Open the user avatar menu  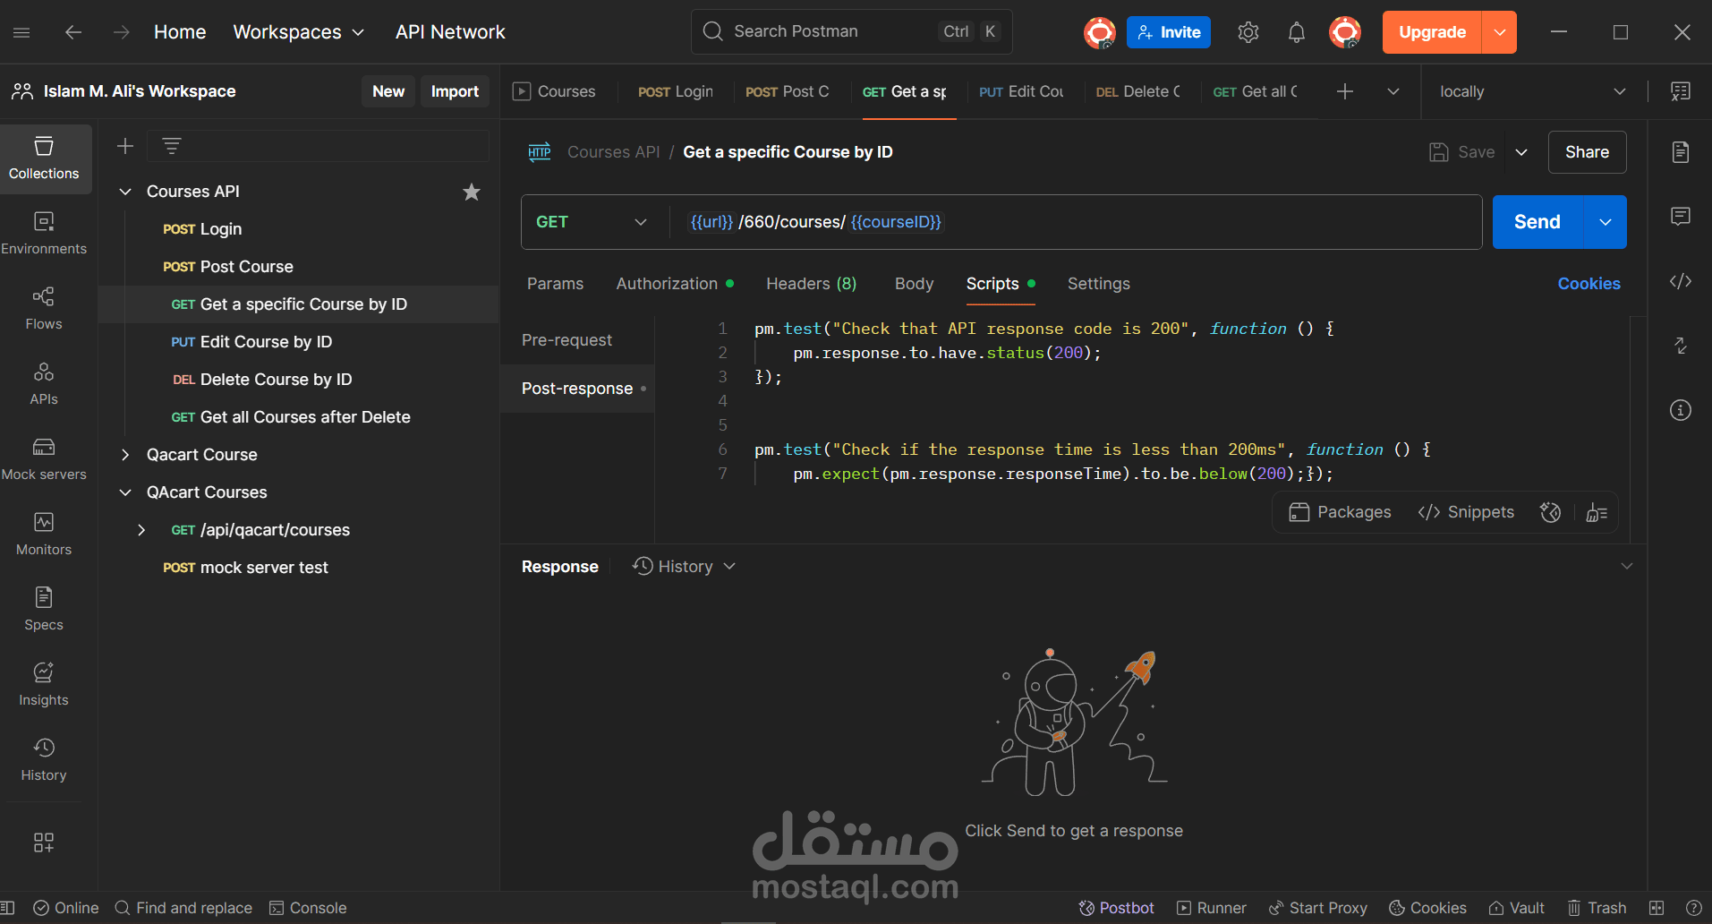tap(1345, 32)
